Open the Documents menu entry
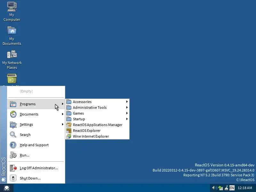 click(36, 114)
